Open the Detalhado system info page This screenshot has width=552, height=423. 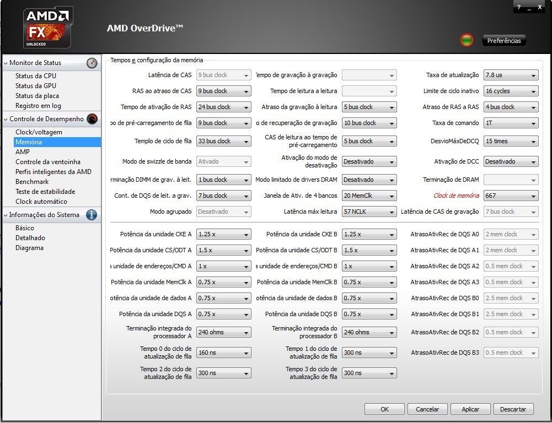click(30, 238)
